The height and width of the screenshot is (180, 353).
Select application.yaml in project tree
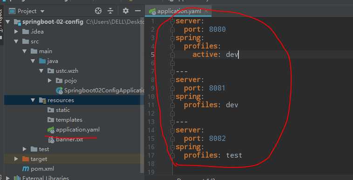pyautogui.click(x=78, y=130)
